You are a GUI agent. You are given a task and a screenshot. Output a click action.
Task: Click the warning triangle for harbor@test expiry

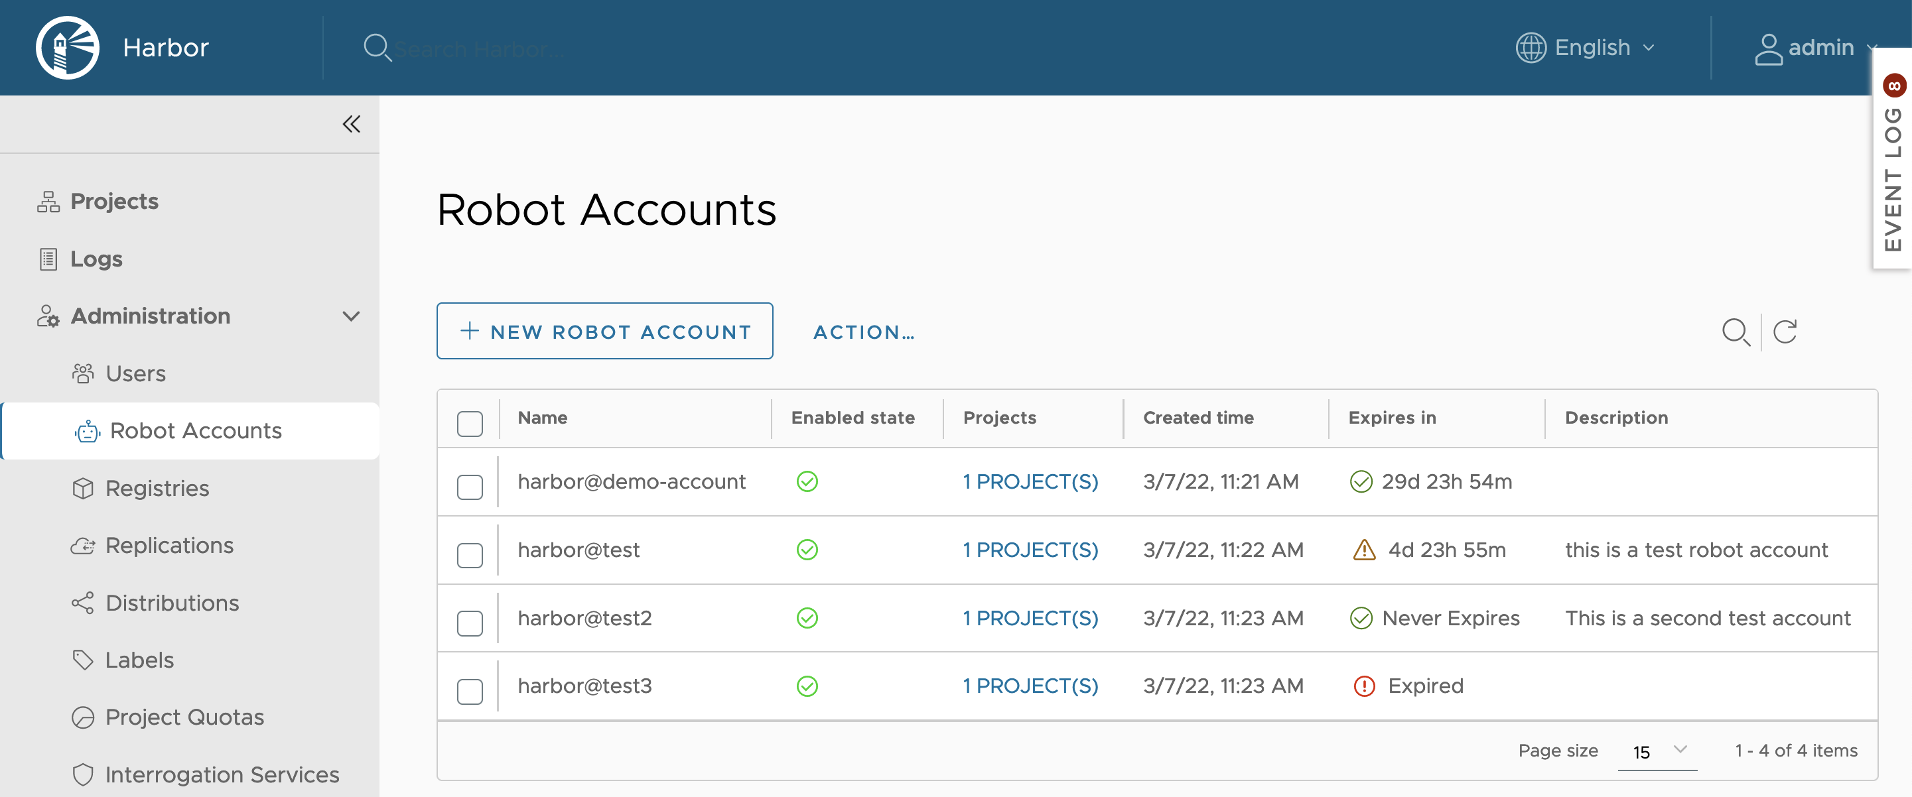pos(1364,550)
